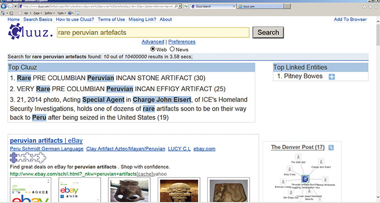Image resolution: width=380 pixels, height=203 pixels.
Task: Select the Web radio button
Action: (x=153, y=49)
